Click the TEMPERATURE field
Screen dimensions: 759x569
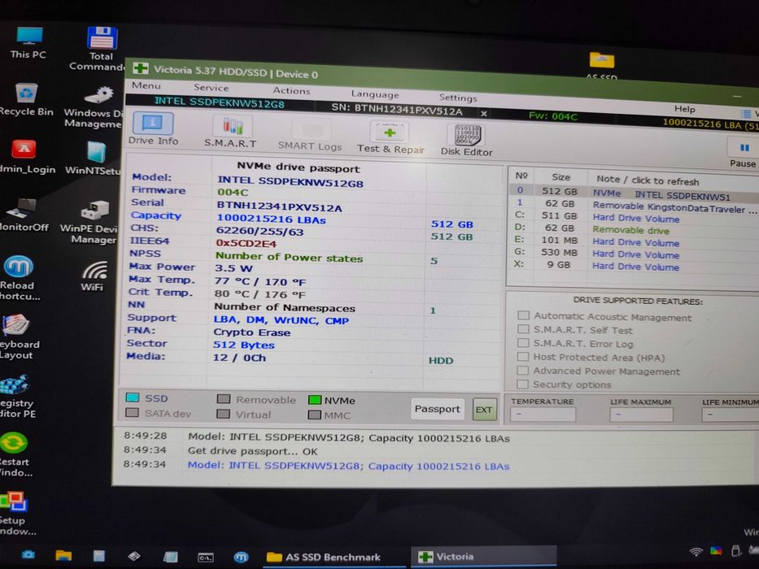(543, 415)
